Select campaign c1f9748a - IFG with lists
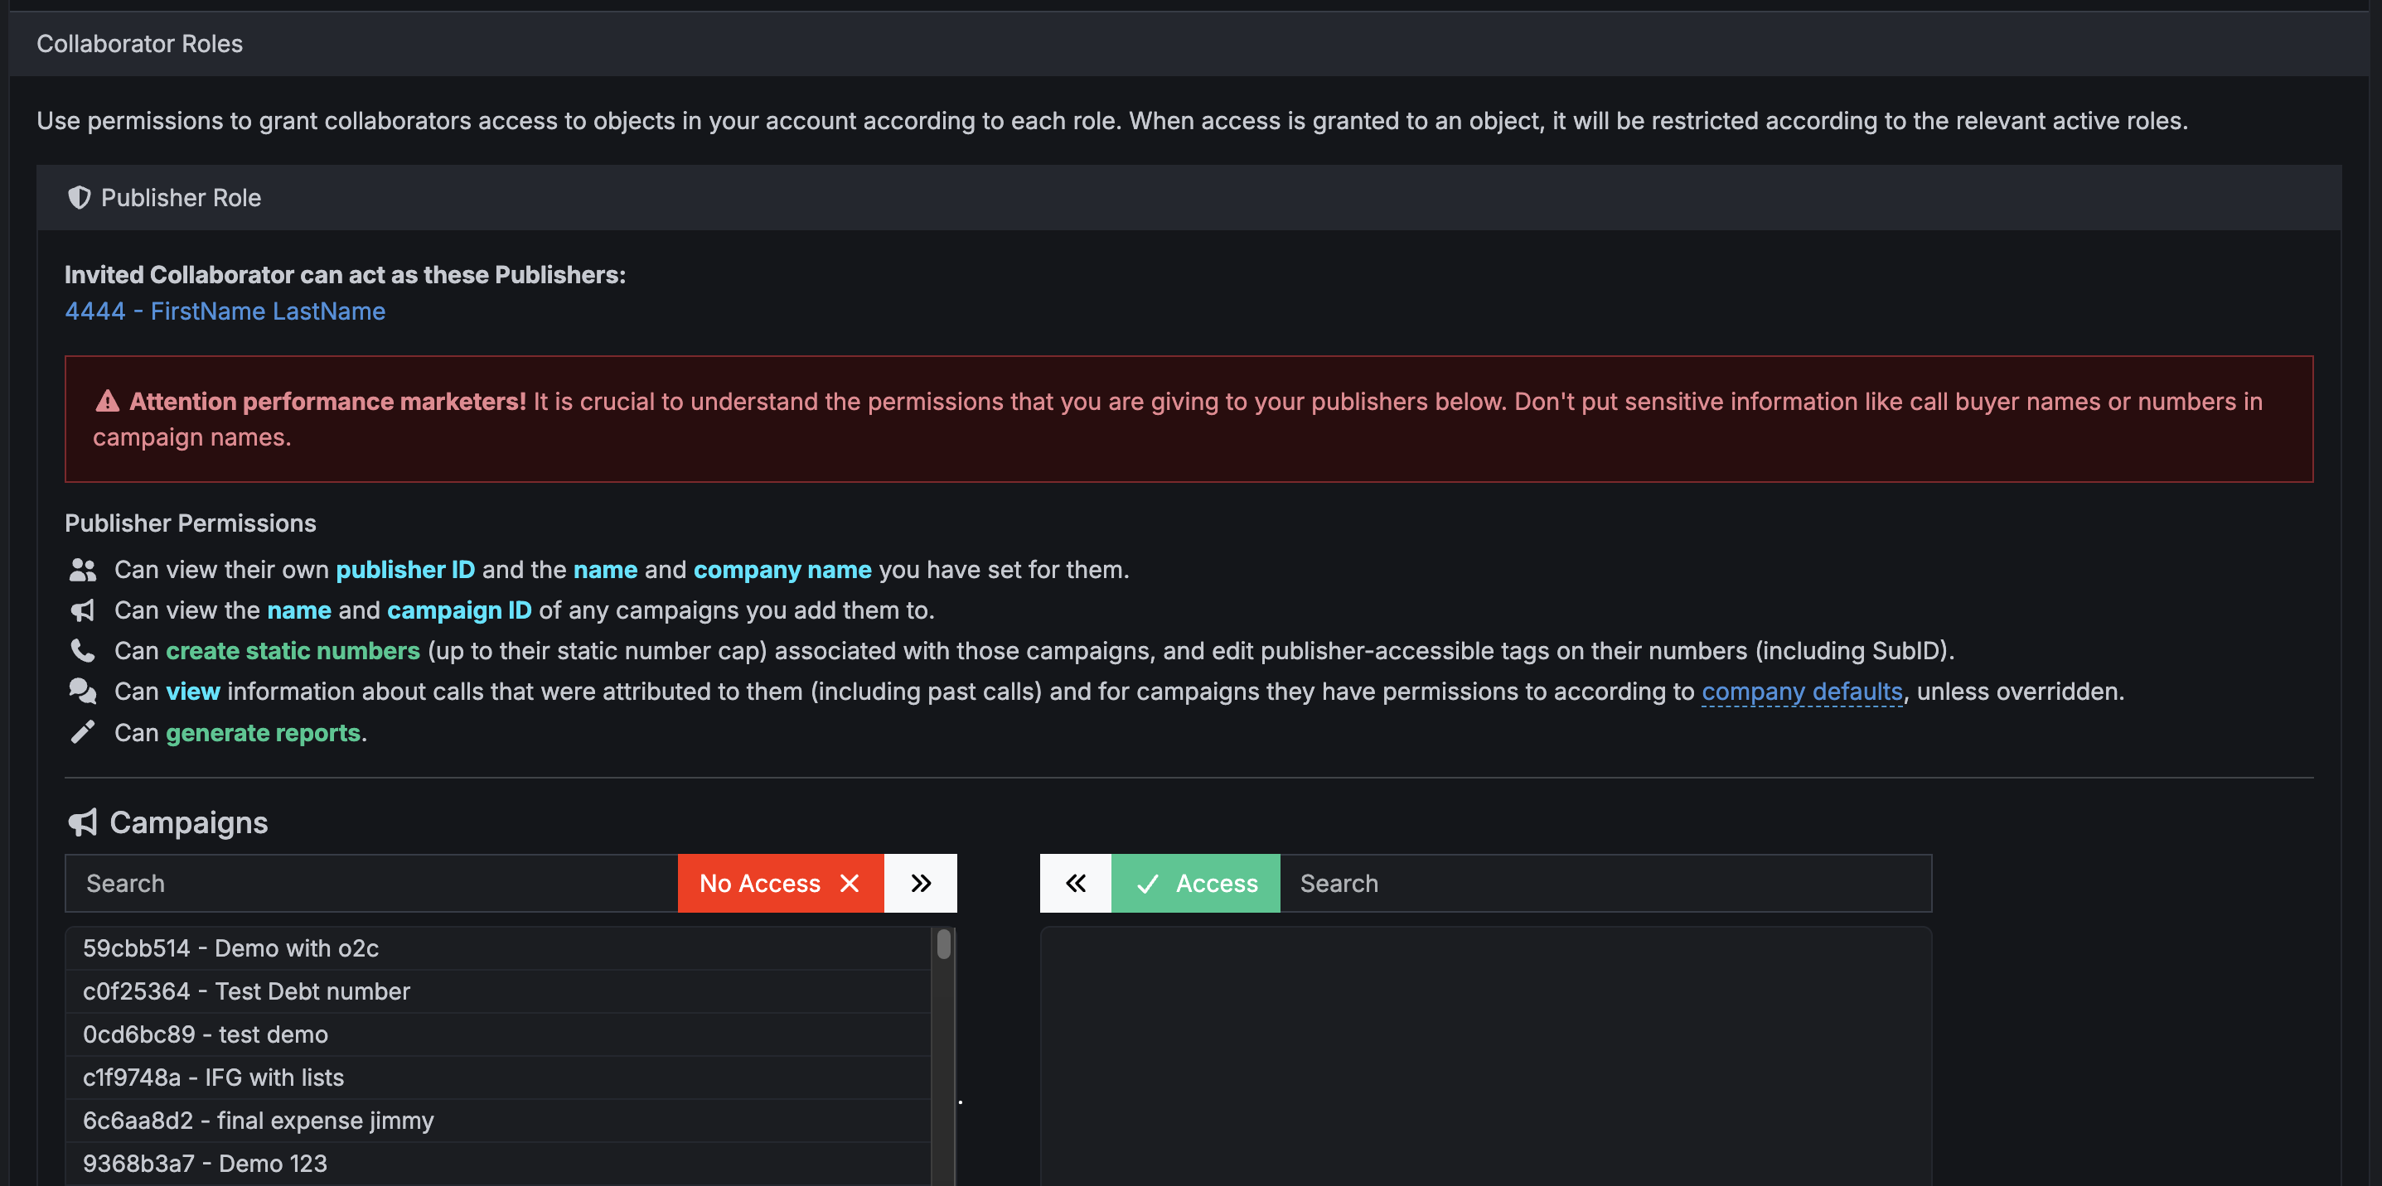Image resolution: width=2382 pixels, height=1186 pixels. coord(497,1077)
